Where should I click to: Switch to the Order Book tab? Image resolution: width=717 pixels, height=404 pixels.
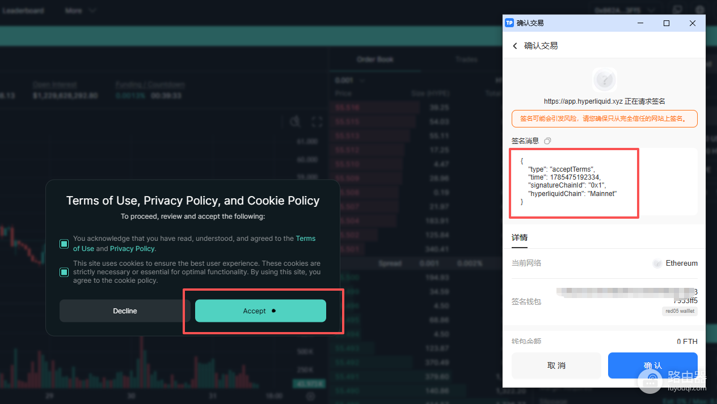tap(375, 59)
